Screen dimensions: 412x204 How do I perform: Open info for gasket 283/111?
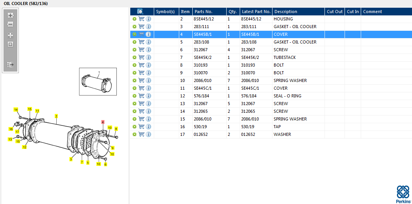(148, 27)
